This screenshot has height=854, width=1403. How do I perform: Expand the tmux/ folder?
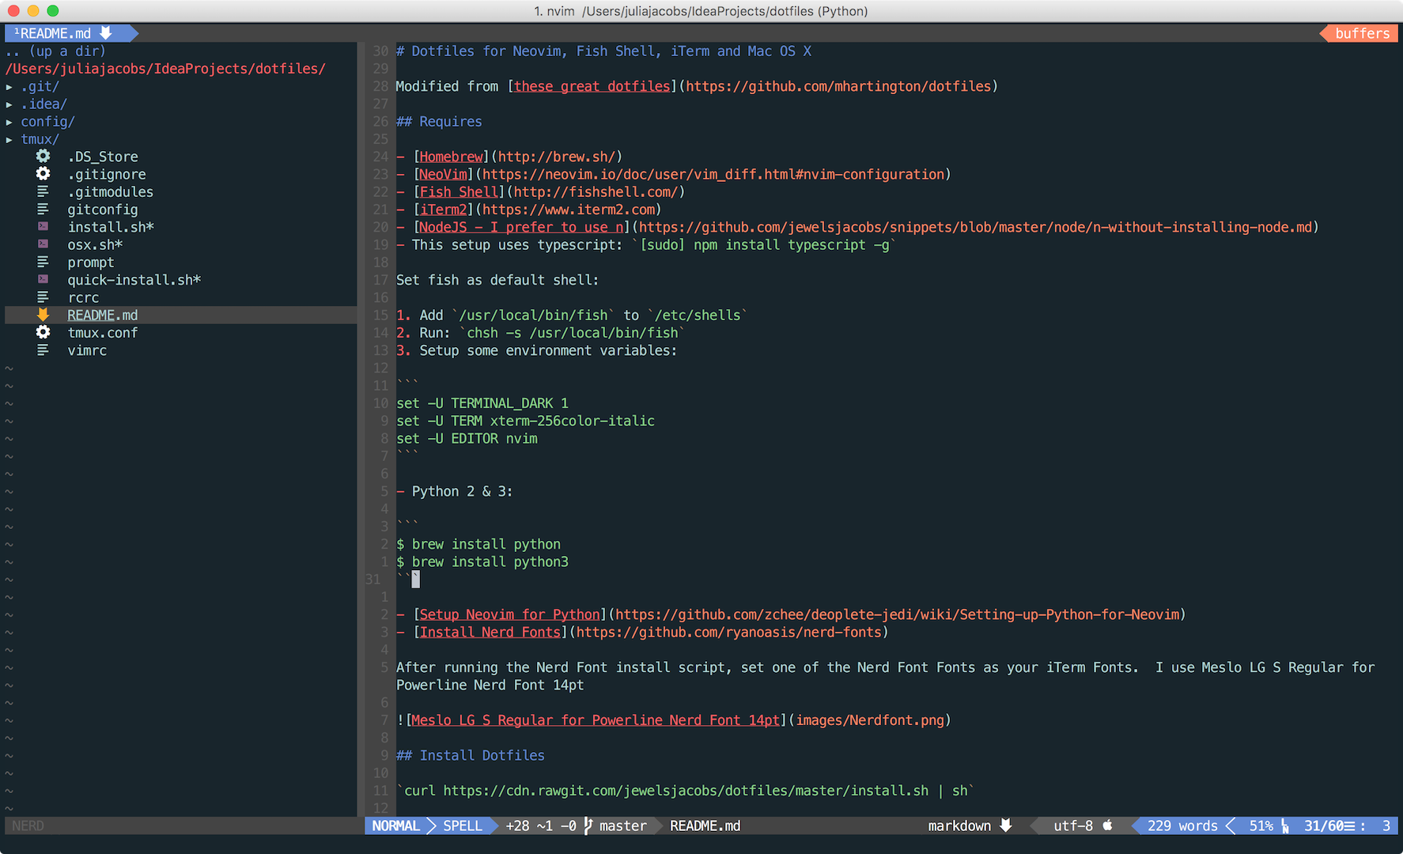click(9, 139)
